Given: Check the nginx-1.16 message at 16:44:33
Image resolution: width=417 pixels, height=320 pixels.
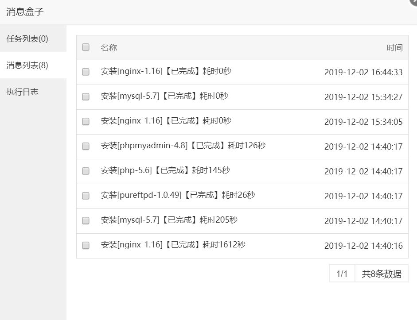Looking at the screenshot, I should (86, 72).
